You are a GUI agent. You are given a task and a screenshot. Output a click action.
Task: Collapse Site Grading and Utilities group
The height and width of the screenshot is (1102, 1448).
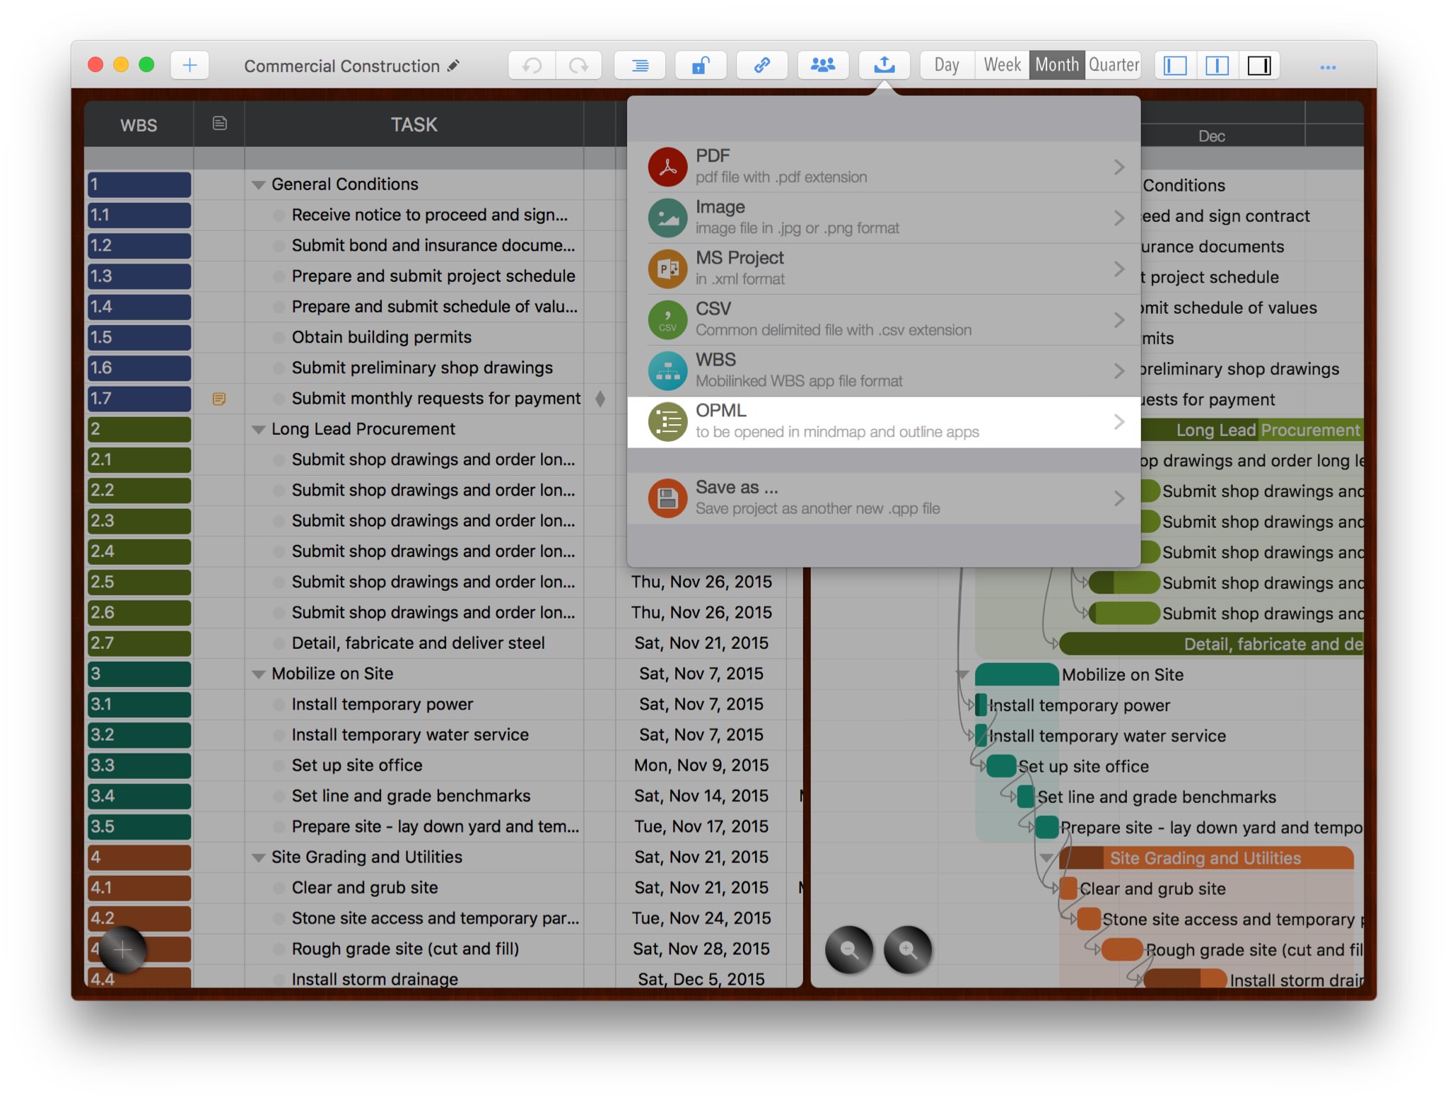pyautogui.click(x=259, y=857)
